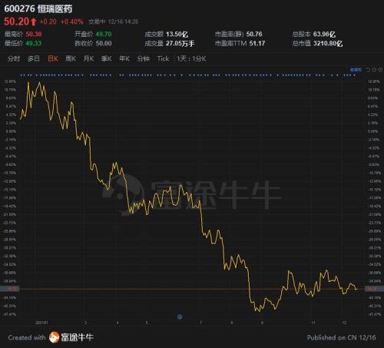Image resolution: width=384 pixels, height=348 pixels.
Task: Choose the 1天:1分K chart option
Action: tap(191, 58)
